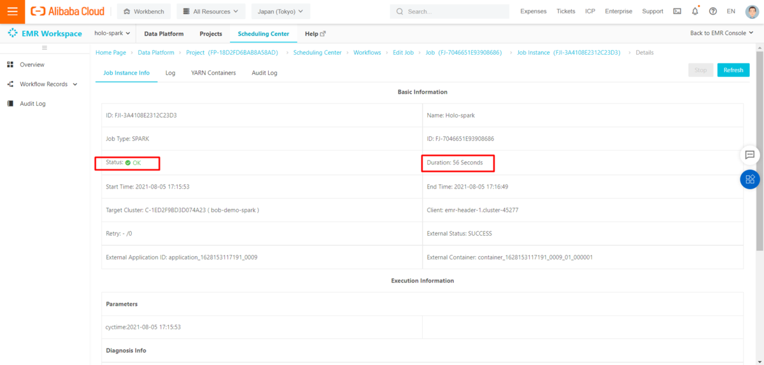Switch the holo-spark project selector
764x365 pixels.
(x=112, y=34)
